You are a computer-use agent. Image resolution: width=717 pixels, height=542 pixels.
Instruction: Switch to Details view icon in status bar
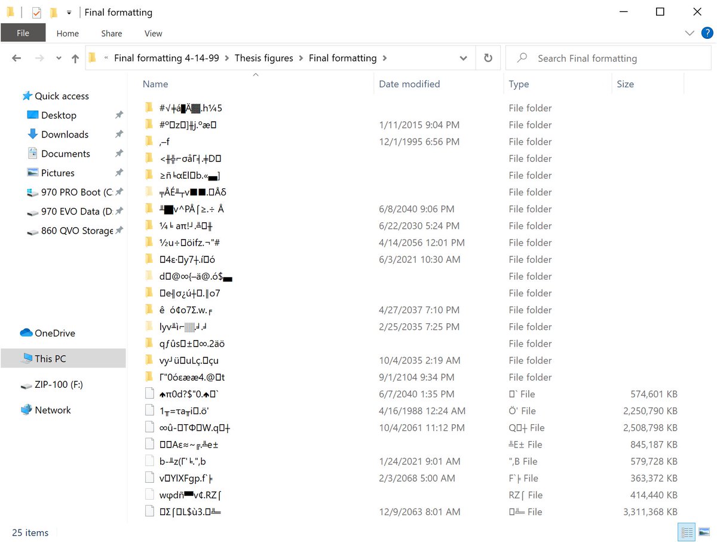tap(687, 532)
